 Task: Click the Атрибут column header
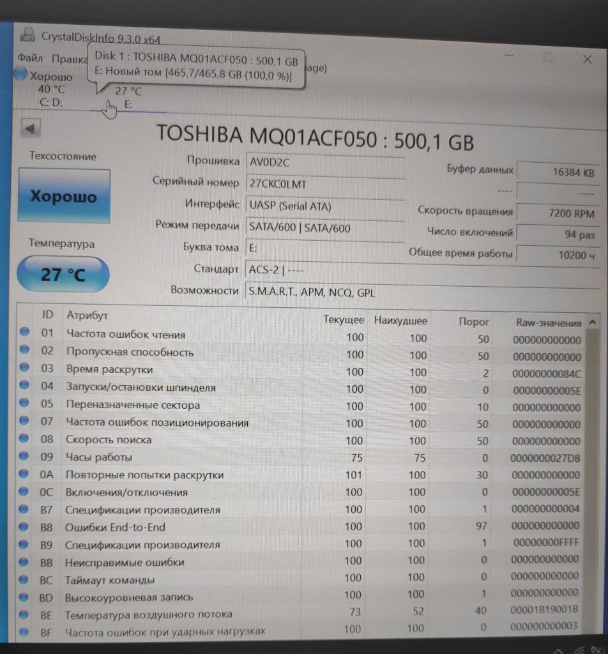tap(87, 316)
